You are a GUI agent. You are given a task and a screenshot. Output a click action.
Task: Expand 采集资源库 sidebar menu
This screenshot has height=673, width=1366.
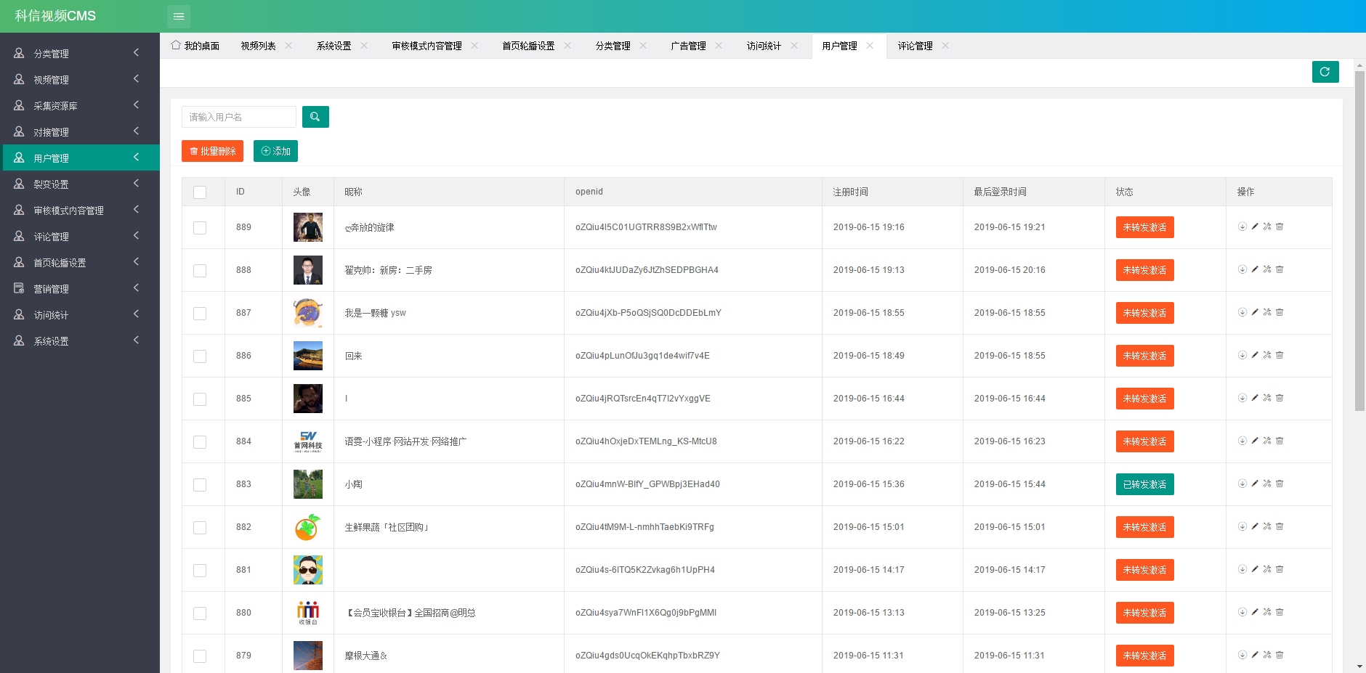[80, 105]
